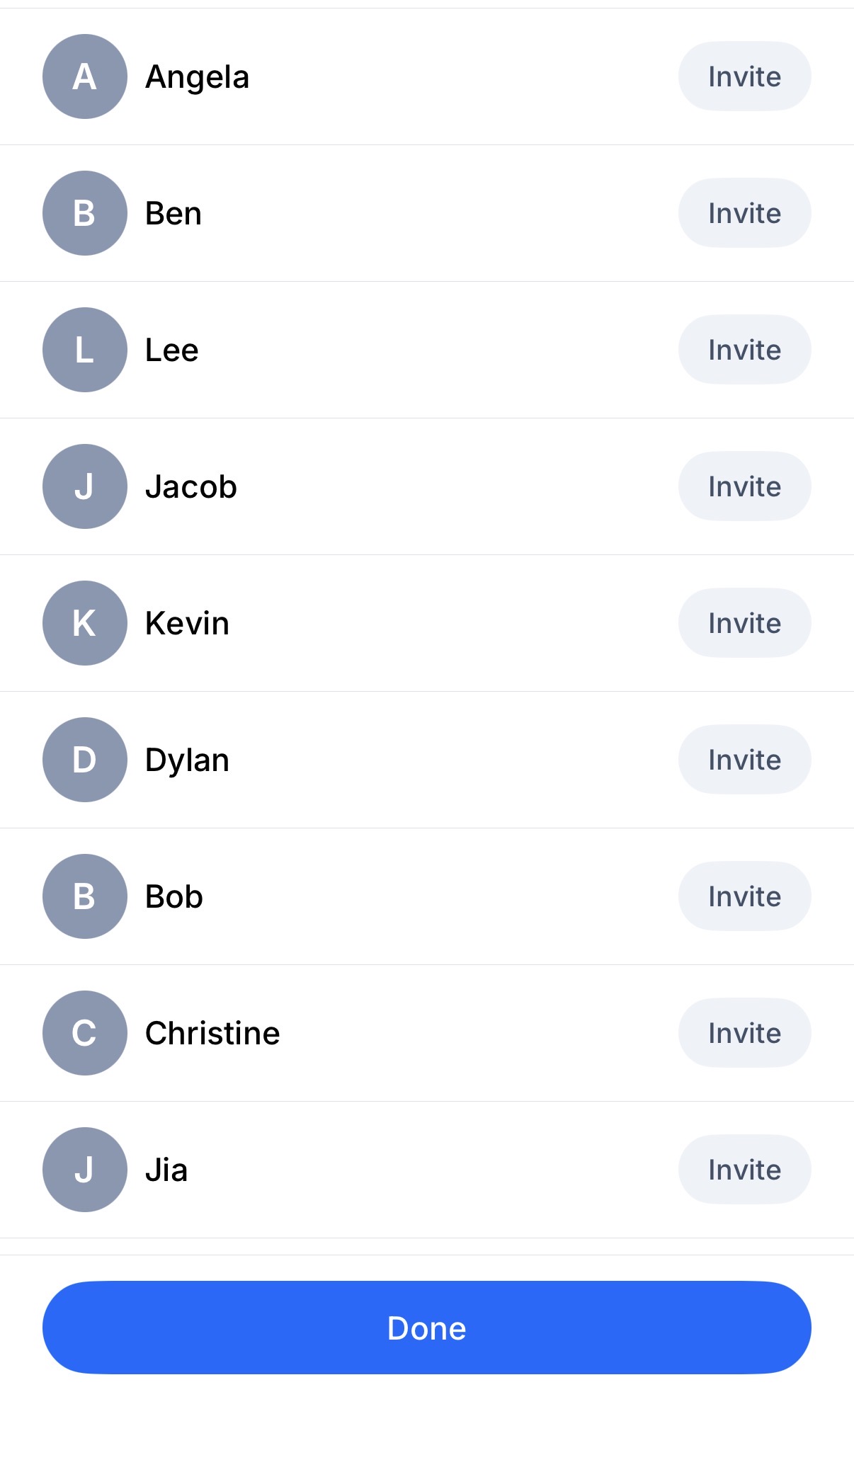Tap Kevin's letter K avatar

point(85,623)
